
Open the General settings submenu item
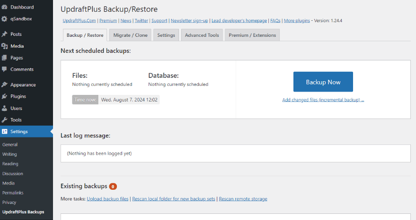pos(10,144)
